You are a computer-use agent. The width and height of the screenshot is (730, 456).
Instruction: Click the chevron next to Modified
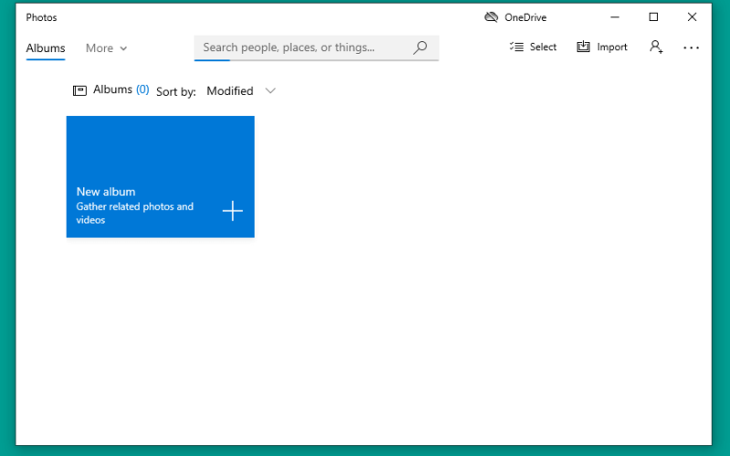click(270, 90)
